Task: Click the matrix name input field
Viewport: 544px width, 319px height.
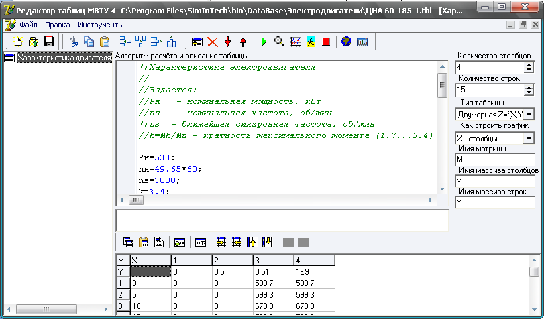Action: coord(494,160)
